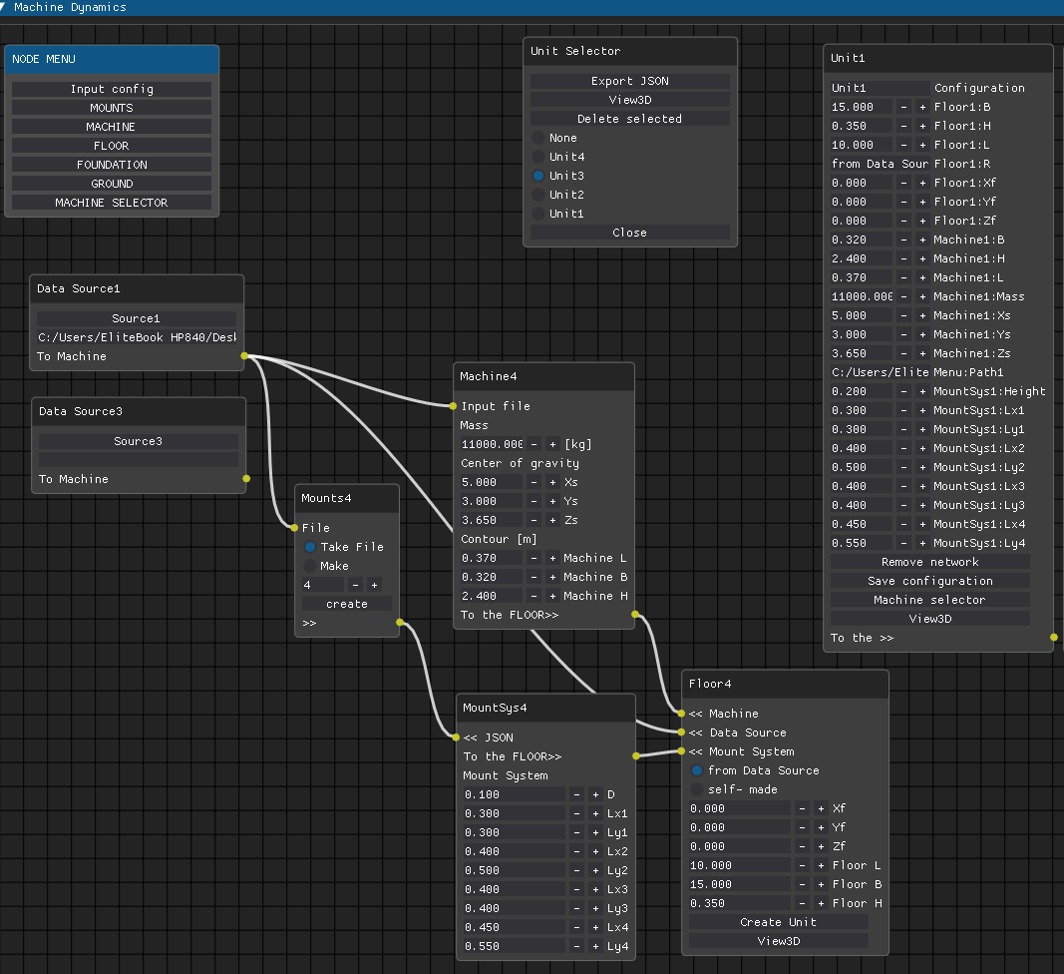Increase Floor1:B value in Unit1

[922, 108]
